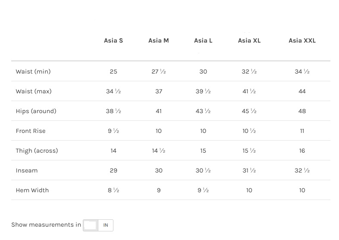Click Asia S Waist (min) value 25
Image resolution: width=339 pixels, height=240 pixels.
[x=113, y=71]
